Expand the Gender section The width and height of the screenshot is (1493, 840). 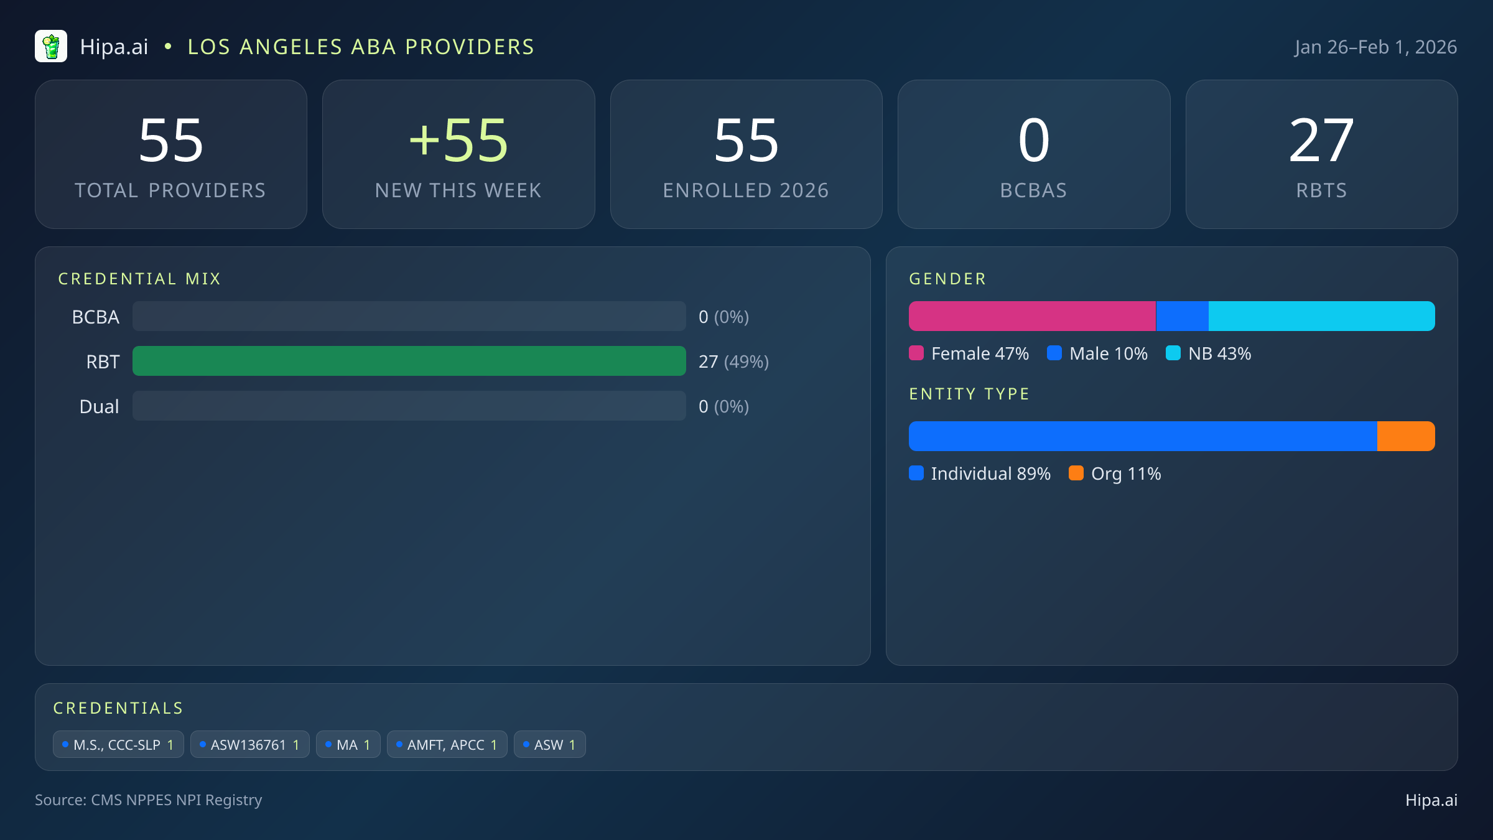point(947,278)
